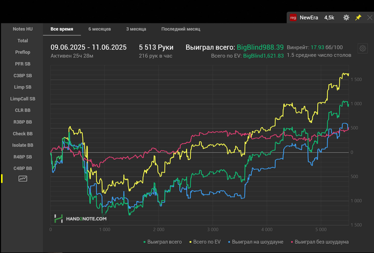Viewport: 374px width, 253px height.
Task: Open the Check BB sidebar tab
Action: (22, 134)
